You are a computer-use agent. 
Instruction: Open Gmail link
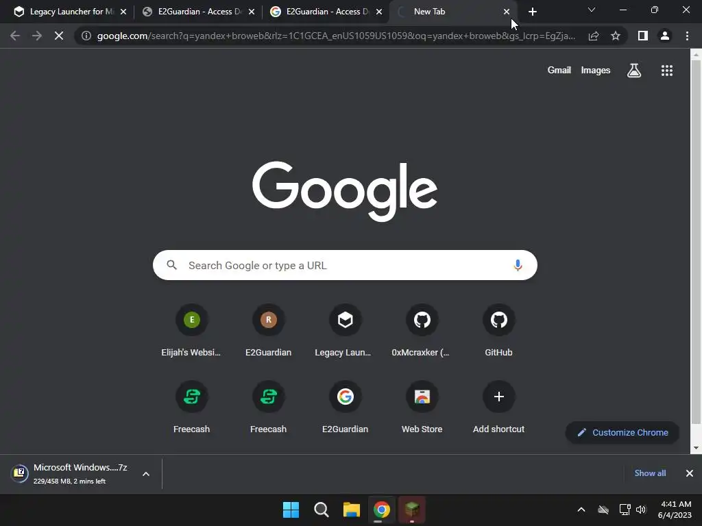pos(559,71)
